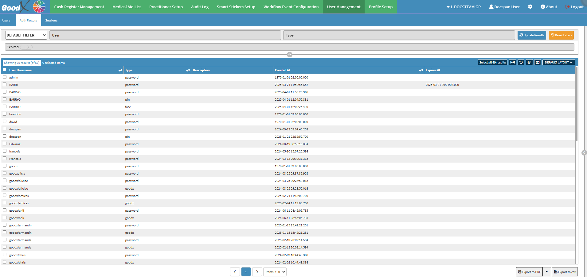This screenshot has width=587, height=277.
Task: Click the Reset Filters button
Action: click(x=561, y=35)
